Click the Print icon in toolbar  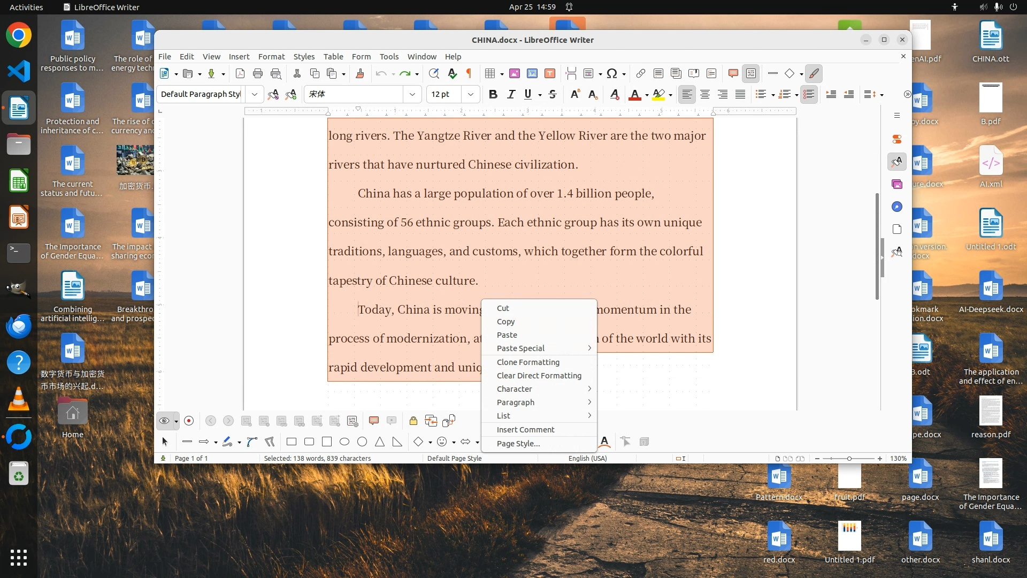258,73
